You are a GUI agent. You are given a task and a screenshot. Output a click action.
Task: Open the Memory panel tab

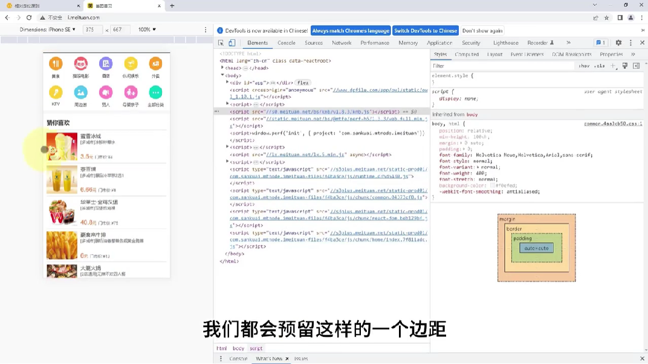pos(408,43)
